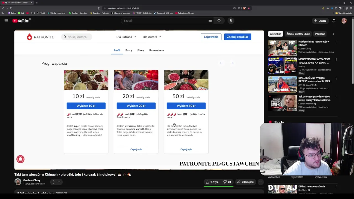
Task: Open the account avatar menu
Action: [344, 21]
